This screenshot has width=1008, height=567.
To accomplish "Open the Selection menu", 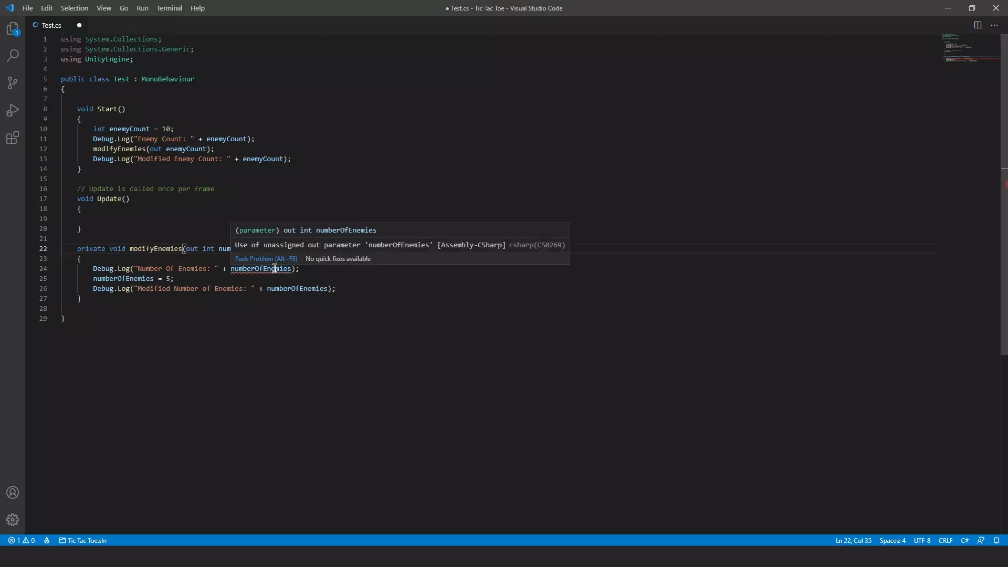I will click(x=75, y=8).
